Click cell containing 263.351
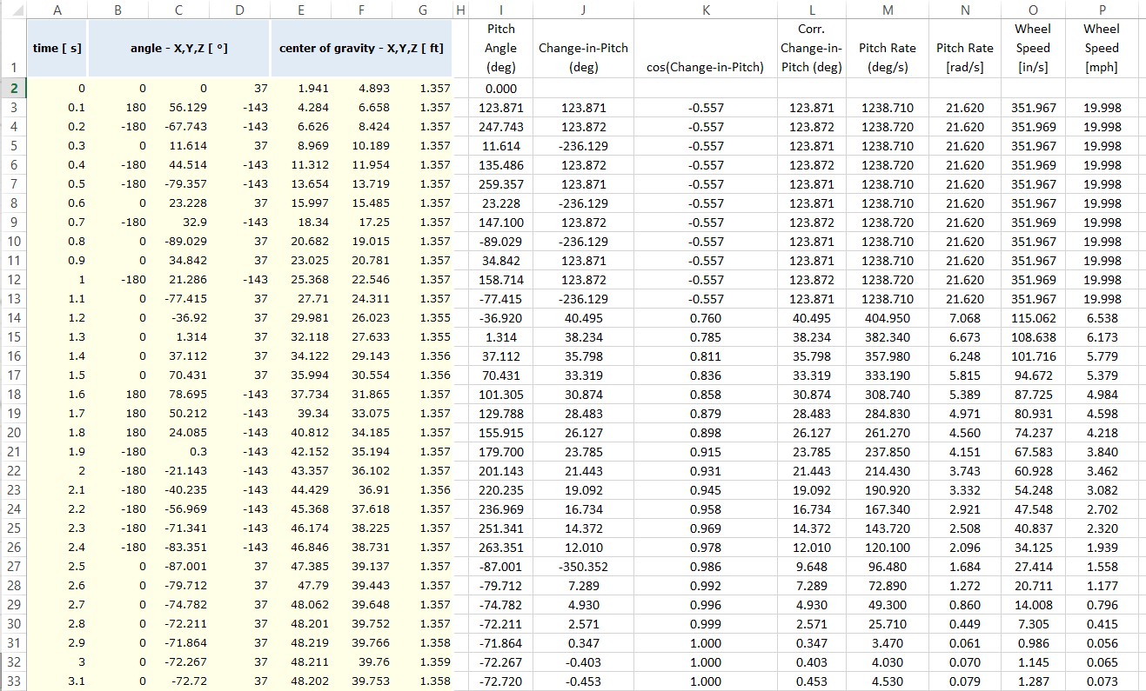This screenshot has height=691, width=1146. click(501, 548)
